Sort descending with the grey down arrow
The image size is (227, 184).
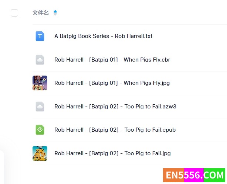pos(55,14)
